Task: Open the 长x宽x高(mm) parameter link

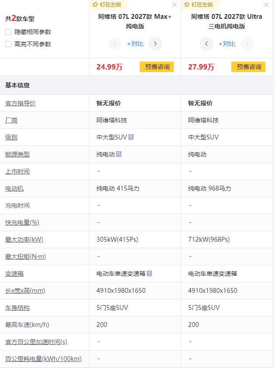Action: click(x=25, y=291)
